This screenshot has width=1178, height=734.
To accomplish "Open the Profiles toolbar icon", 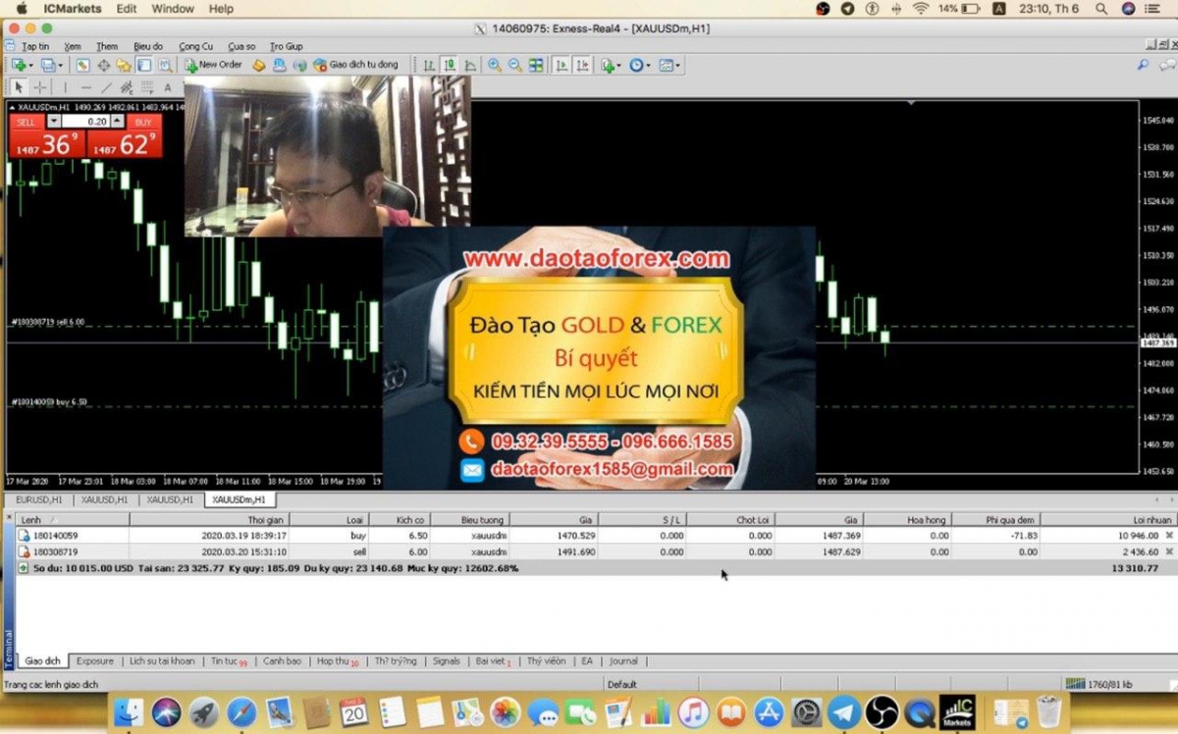I will coord(47,66).
